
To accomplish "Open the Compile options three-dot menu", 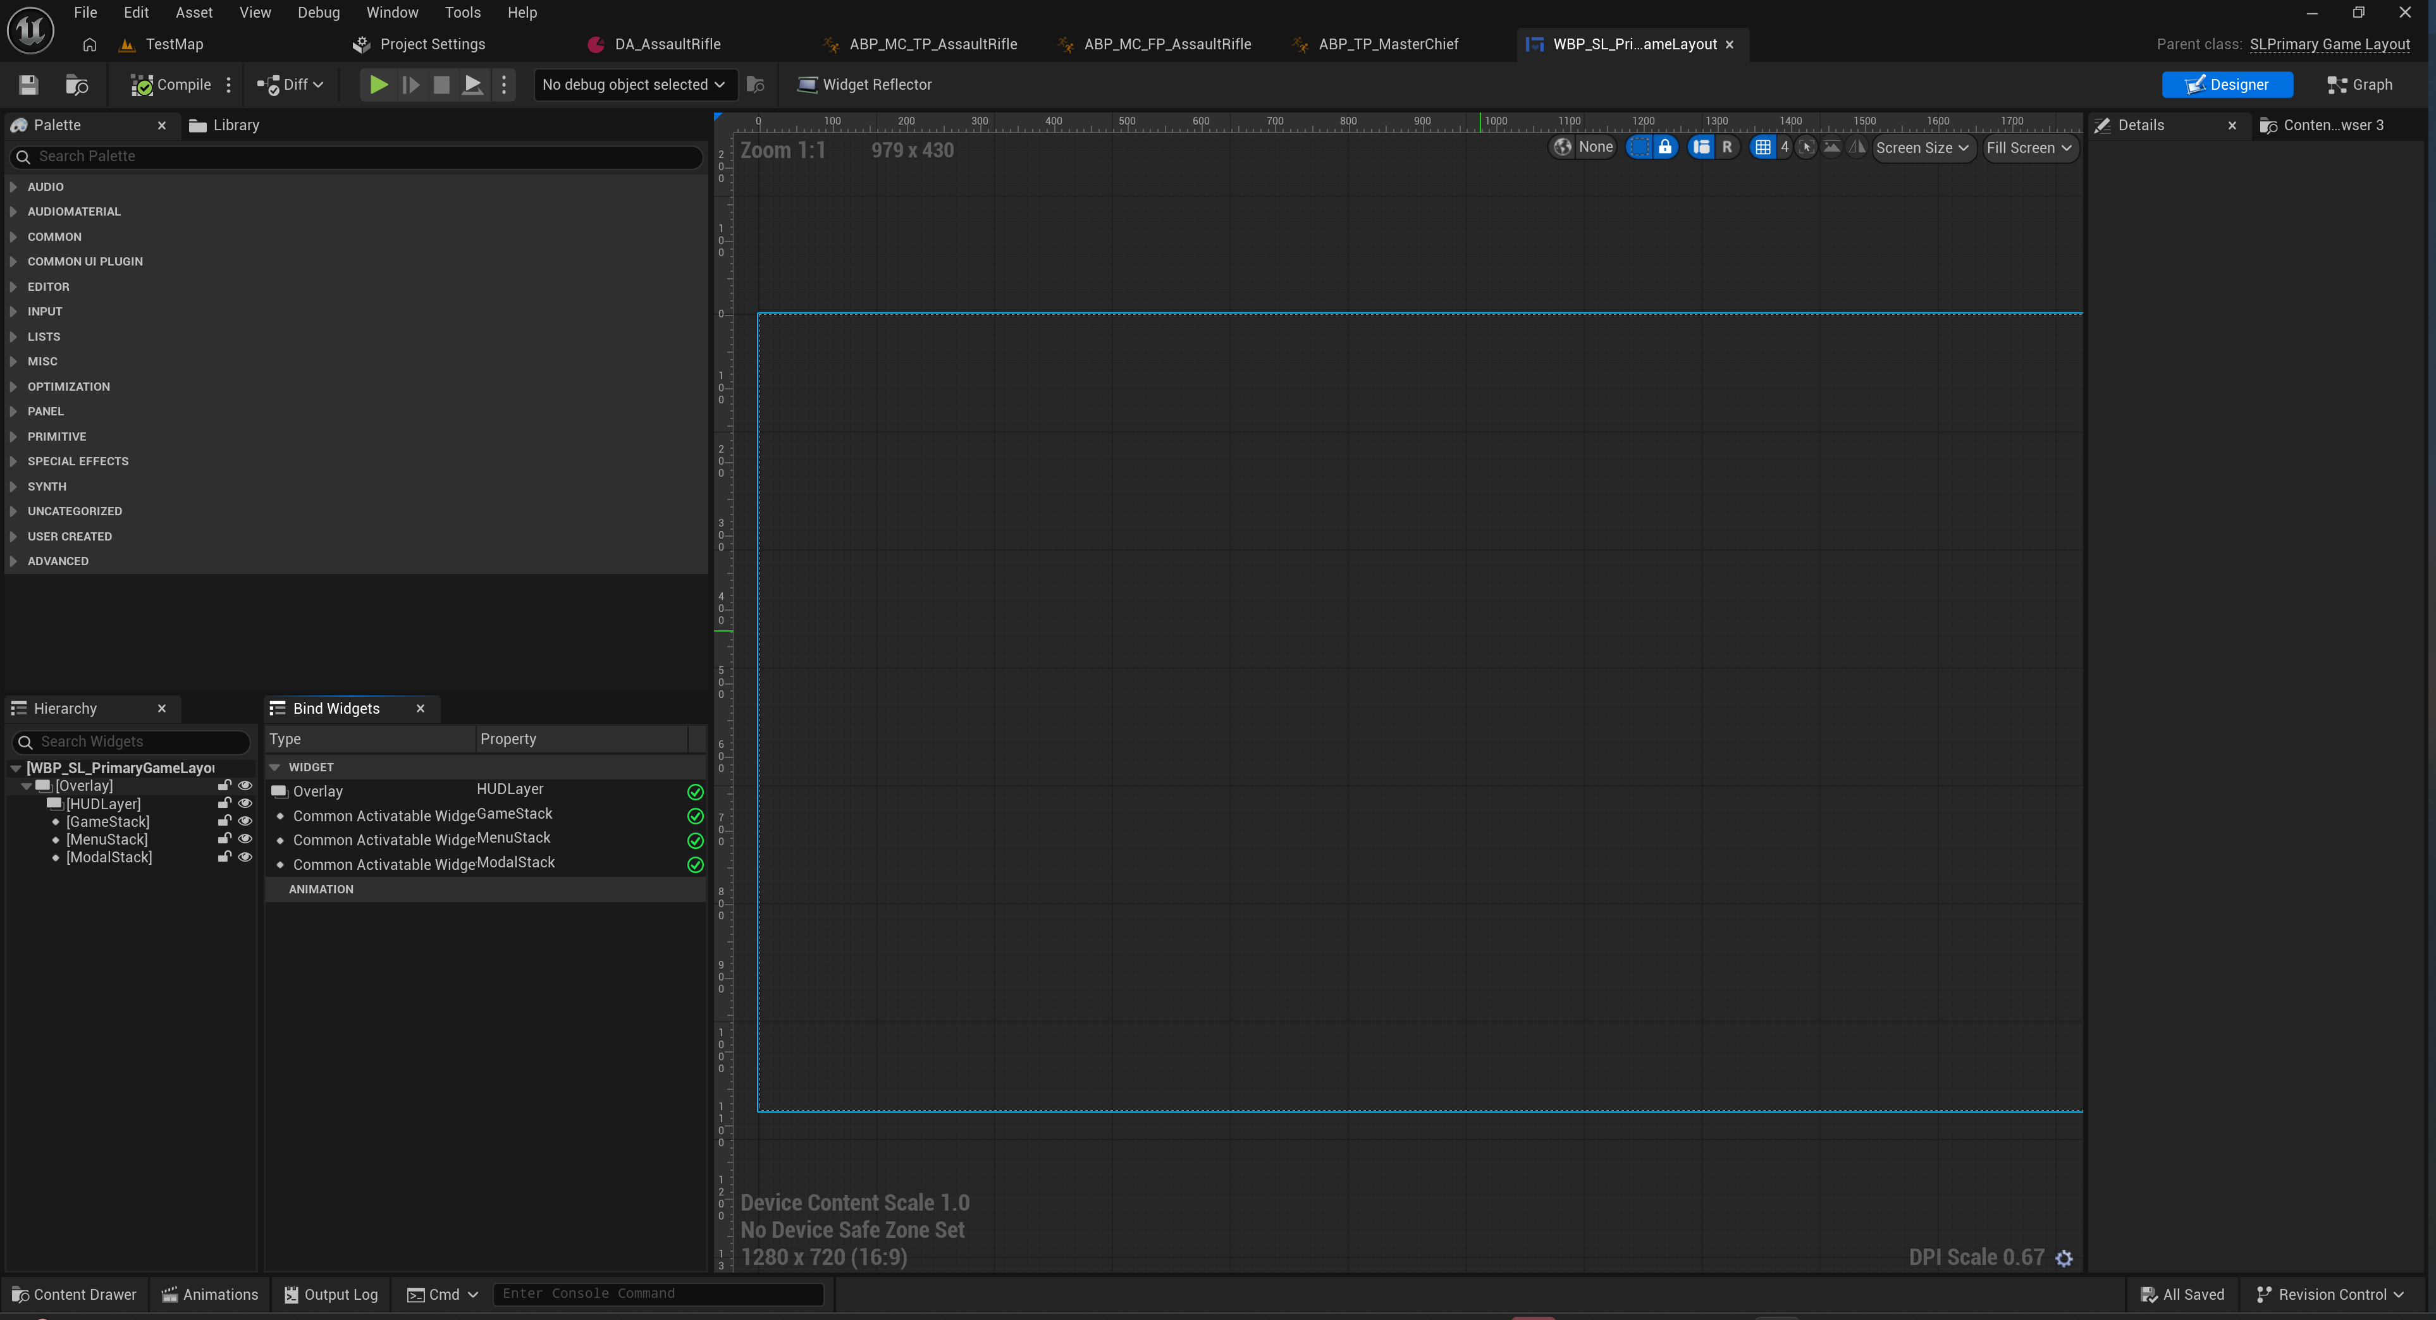I will pyautogui.click(x=229, y=85).
